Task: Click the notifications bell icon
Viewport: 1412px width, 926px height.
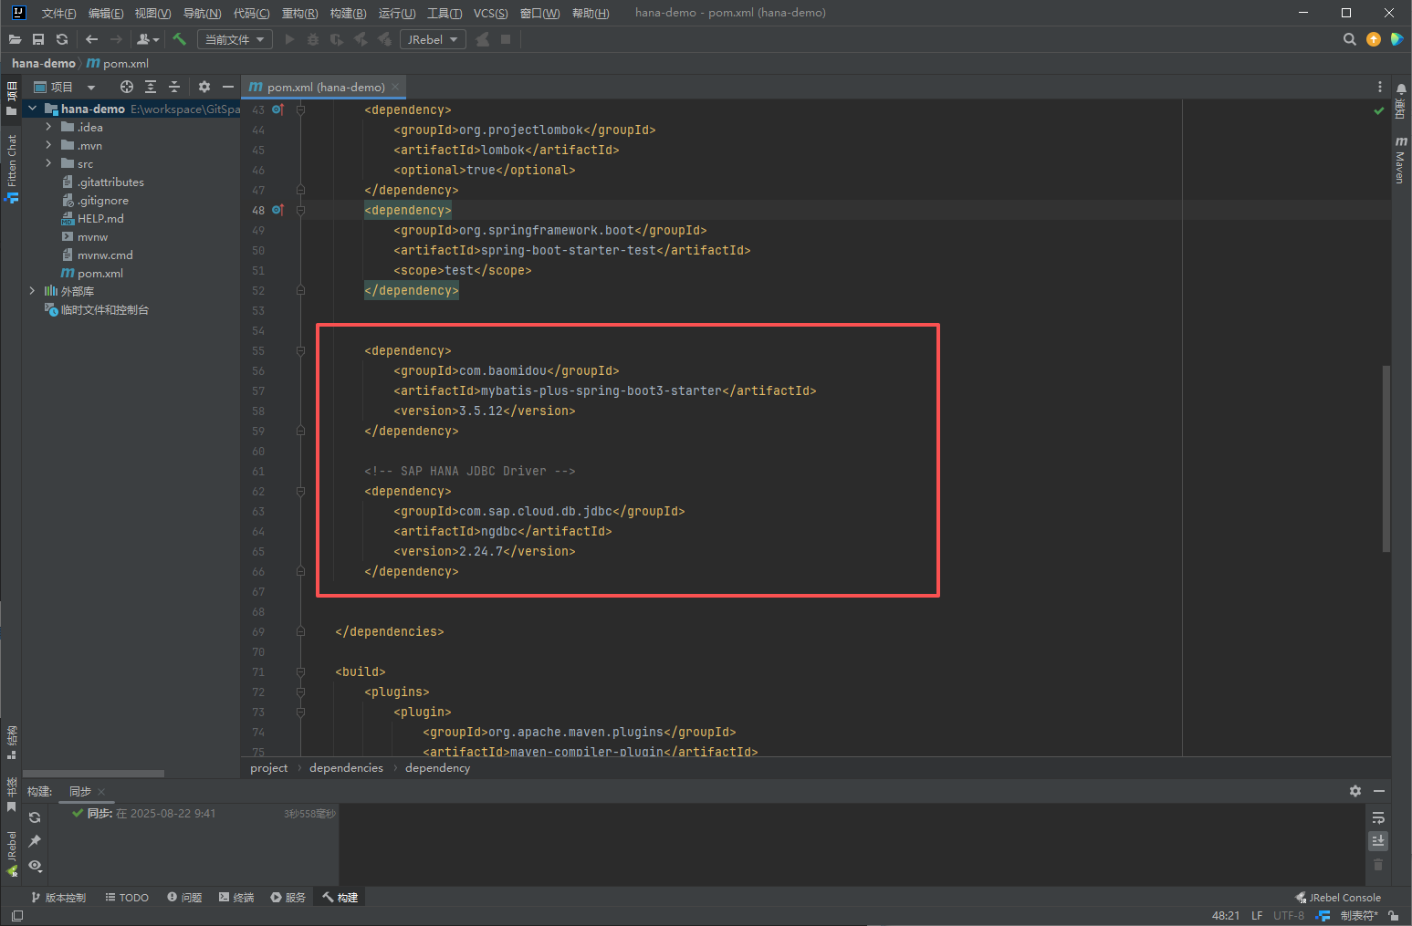Action: click(1401, 89)
